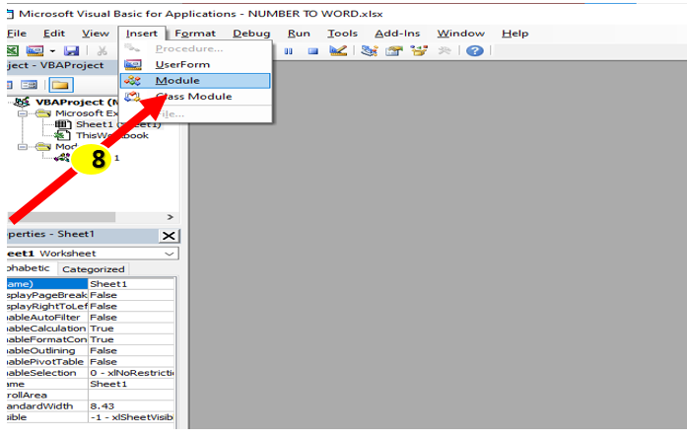Click the empty ScrollArea value field
This screenshot has height=439, width=687.
coord(131,396)
